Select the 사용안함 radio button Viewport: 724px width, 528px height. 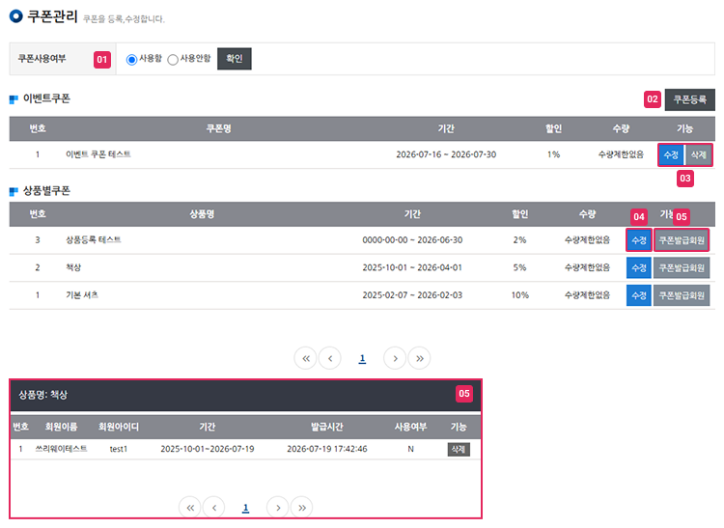[x=173, y=60]
